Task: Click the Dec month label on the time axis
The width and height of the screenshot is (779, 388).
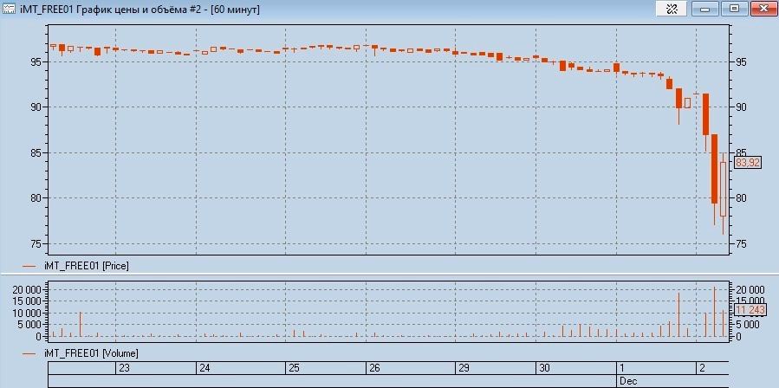Action: click(628, 382)
